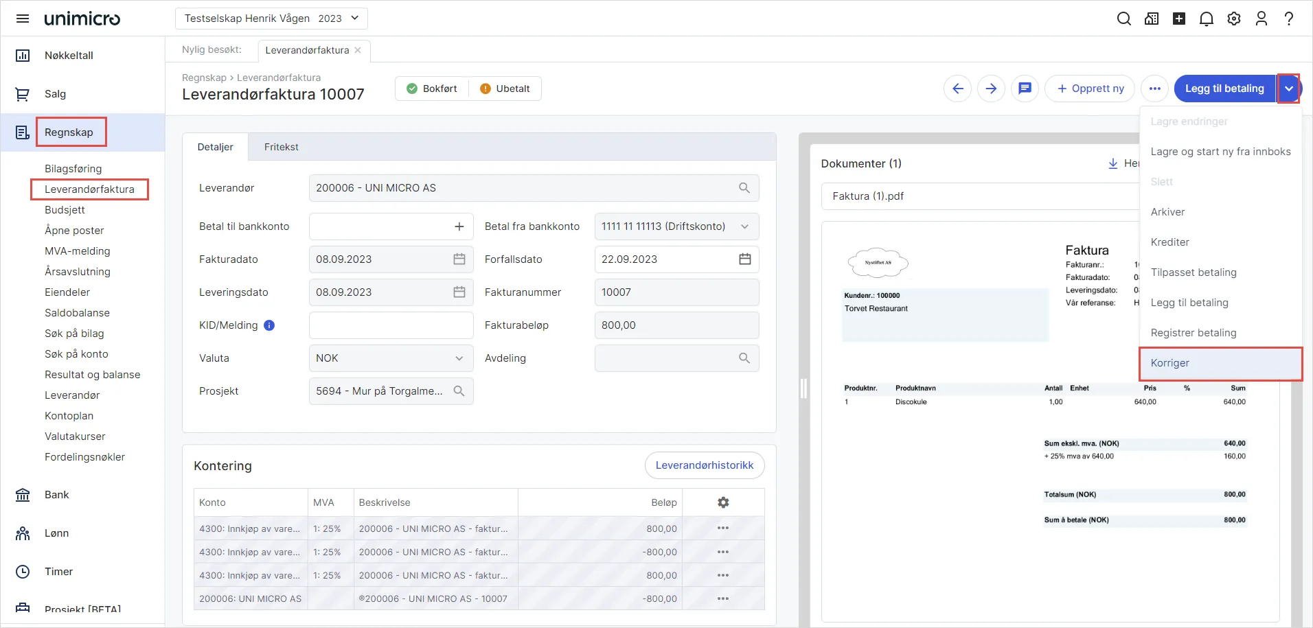Image resolution: width=1313 pixels, height=628 pixels.
Task: Open calendar picker for Forfallsdato
Action: coord(744,259)
